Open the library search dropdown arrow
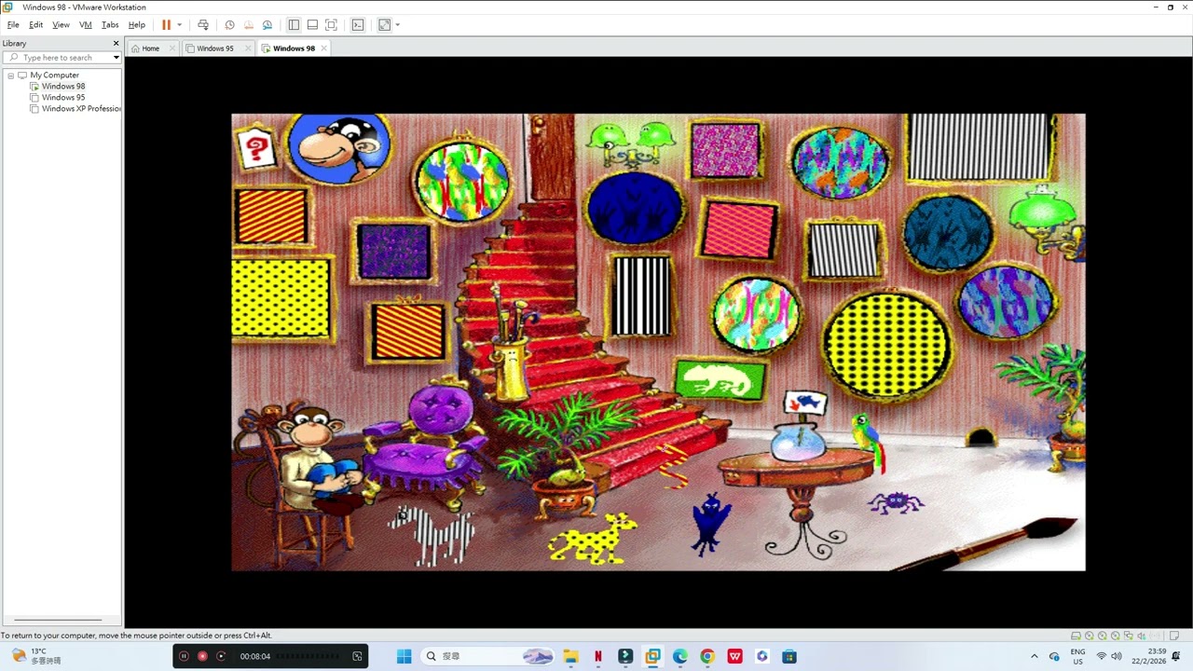 pyautogui.click(x=117, y=58)
